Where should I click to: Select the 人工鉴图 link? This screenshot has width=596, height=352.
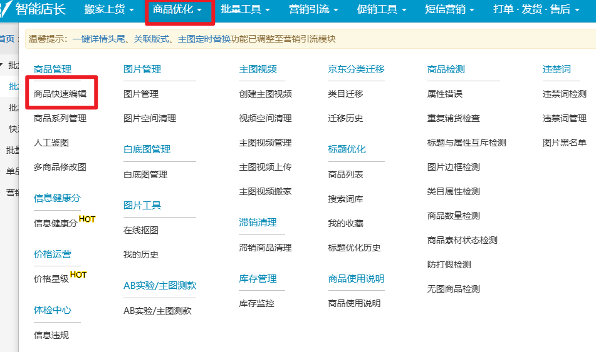coord(51,143)
